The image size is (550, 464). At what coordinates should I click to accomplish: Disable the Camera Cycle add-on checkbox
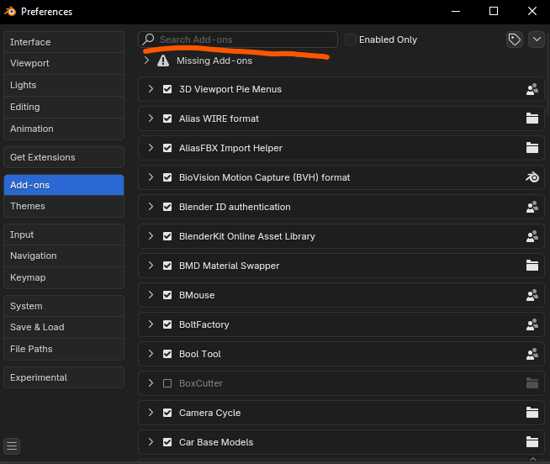pyautogui.click(x=167, y=413)
